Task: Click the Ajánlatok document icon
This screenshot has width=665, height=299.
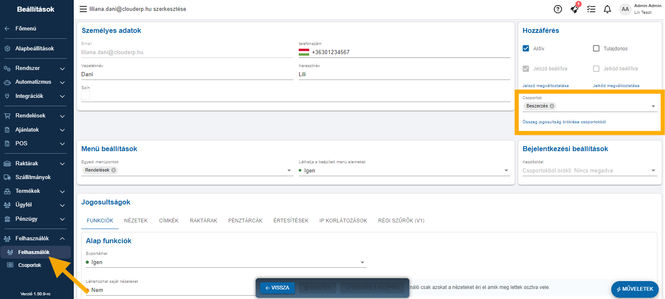Action: click(x=7, y=130)
